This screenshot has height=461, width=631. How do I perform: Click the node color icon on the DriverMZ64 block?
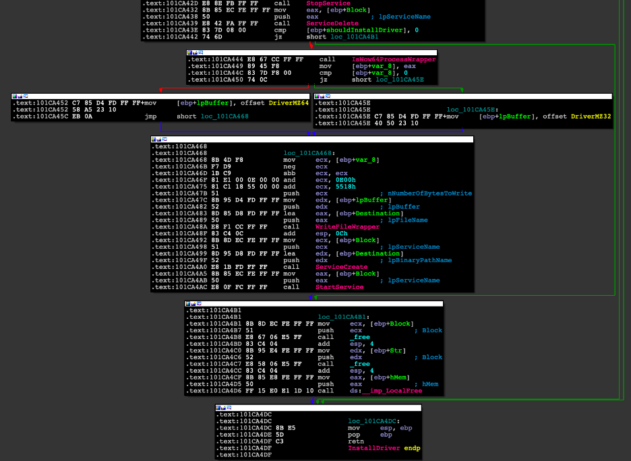[x=15, y=96]
